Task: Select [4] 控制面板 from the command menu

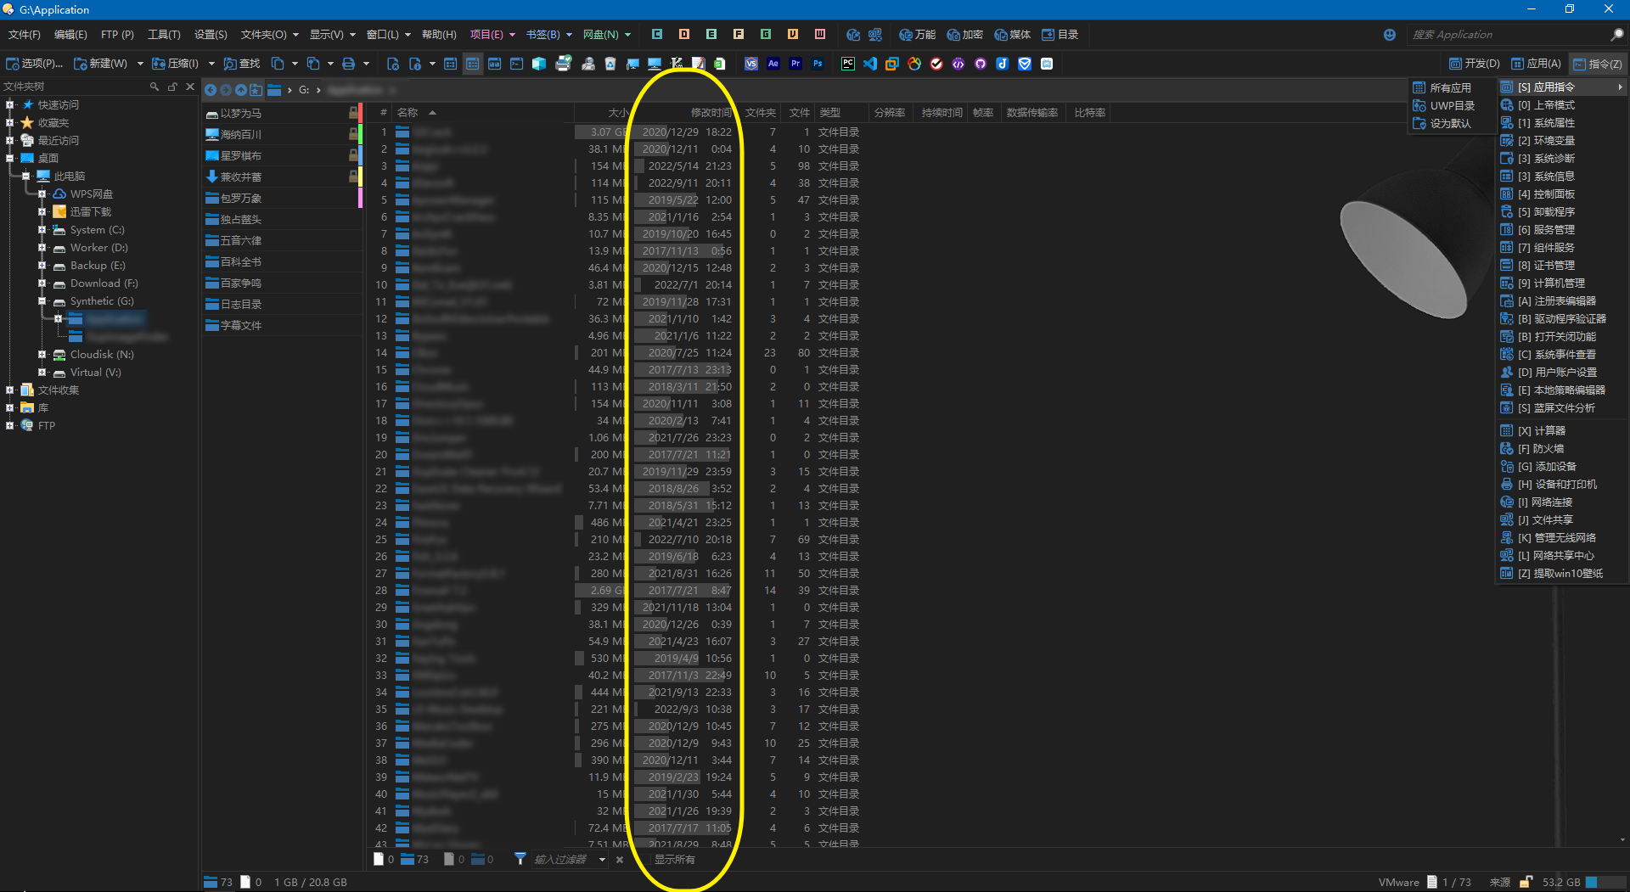Action: [1553, 194]
